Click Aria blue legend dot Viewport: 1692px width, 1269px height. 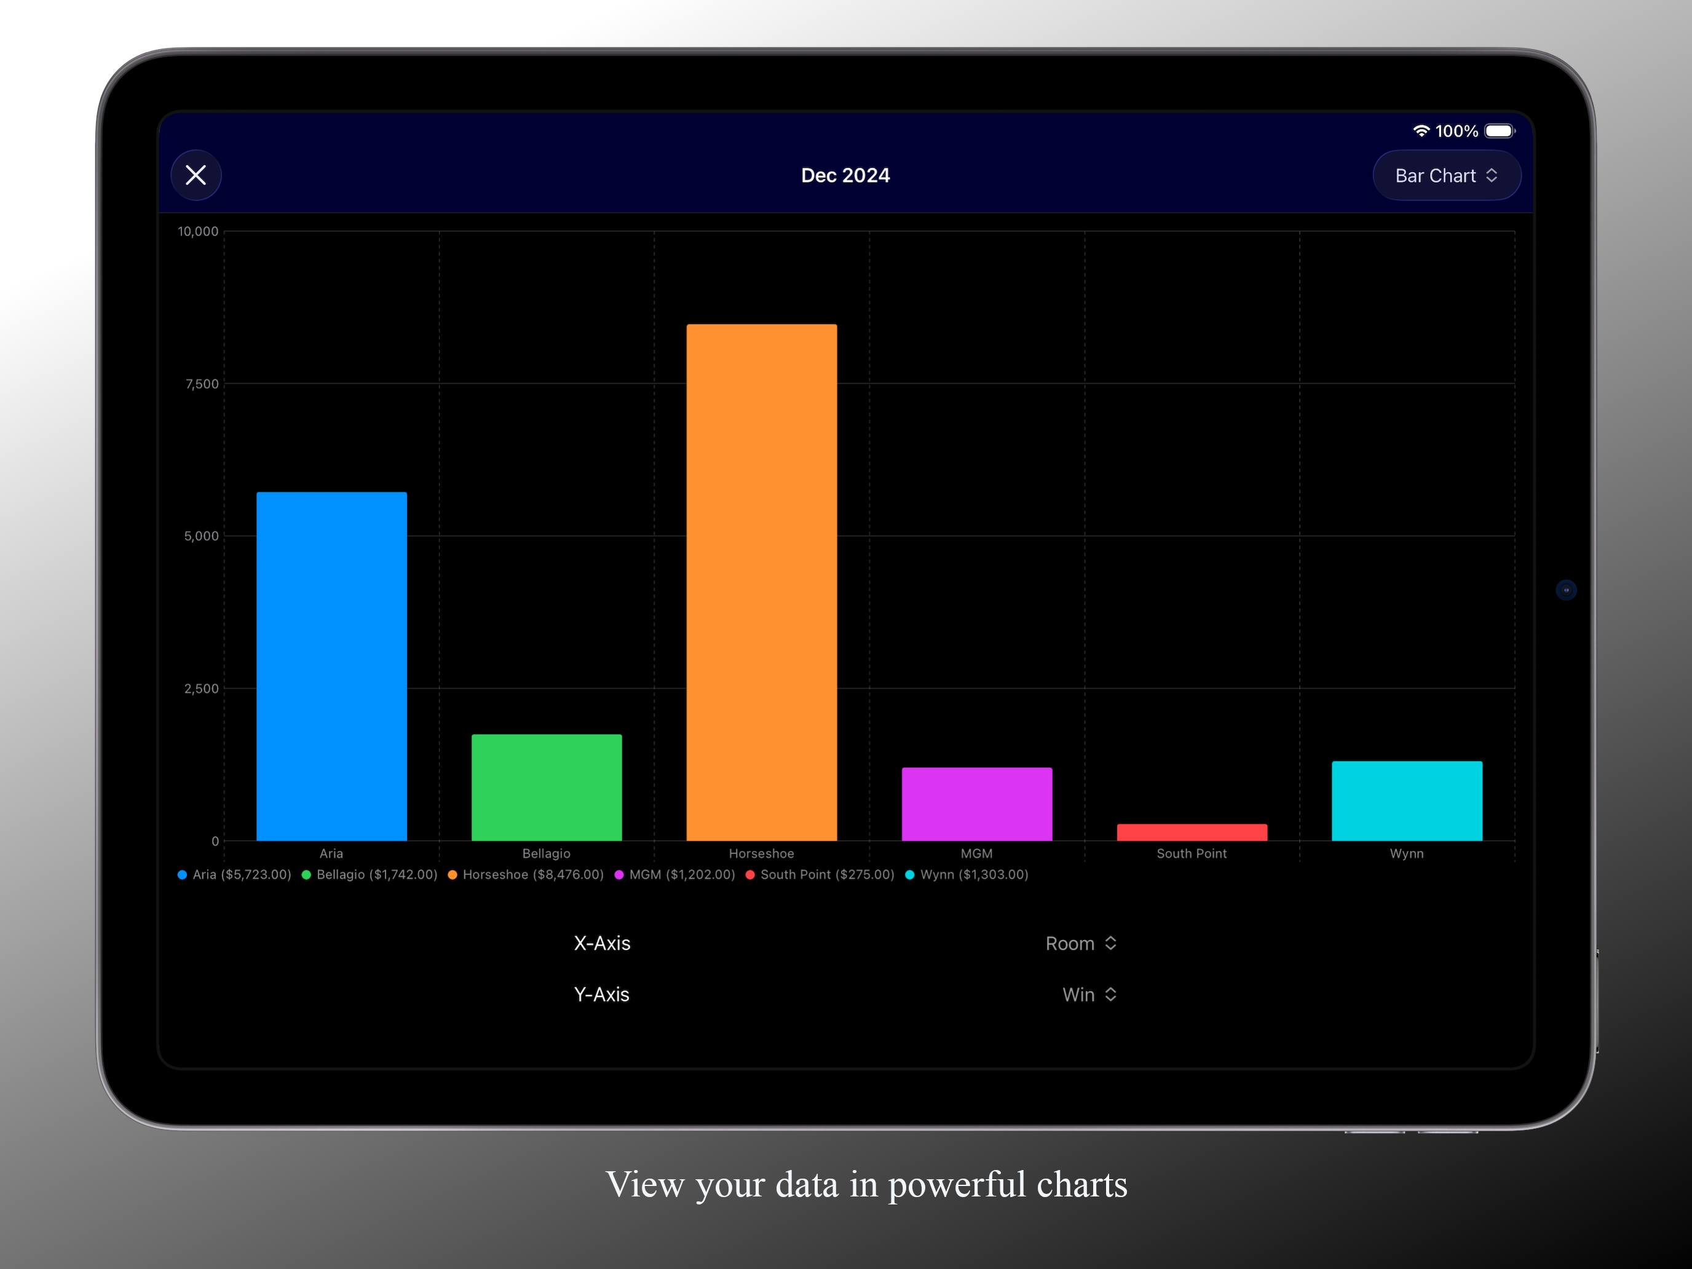tap(182, 874)
